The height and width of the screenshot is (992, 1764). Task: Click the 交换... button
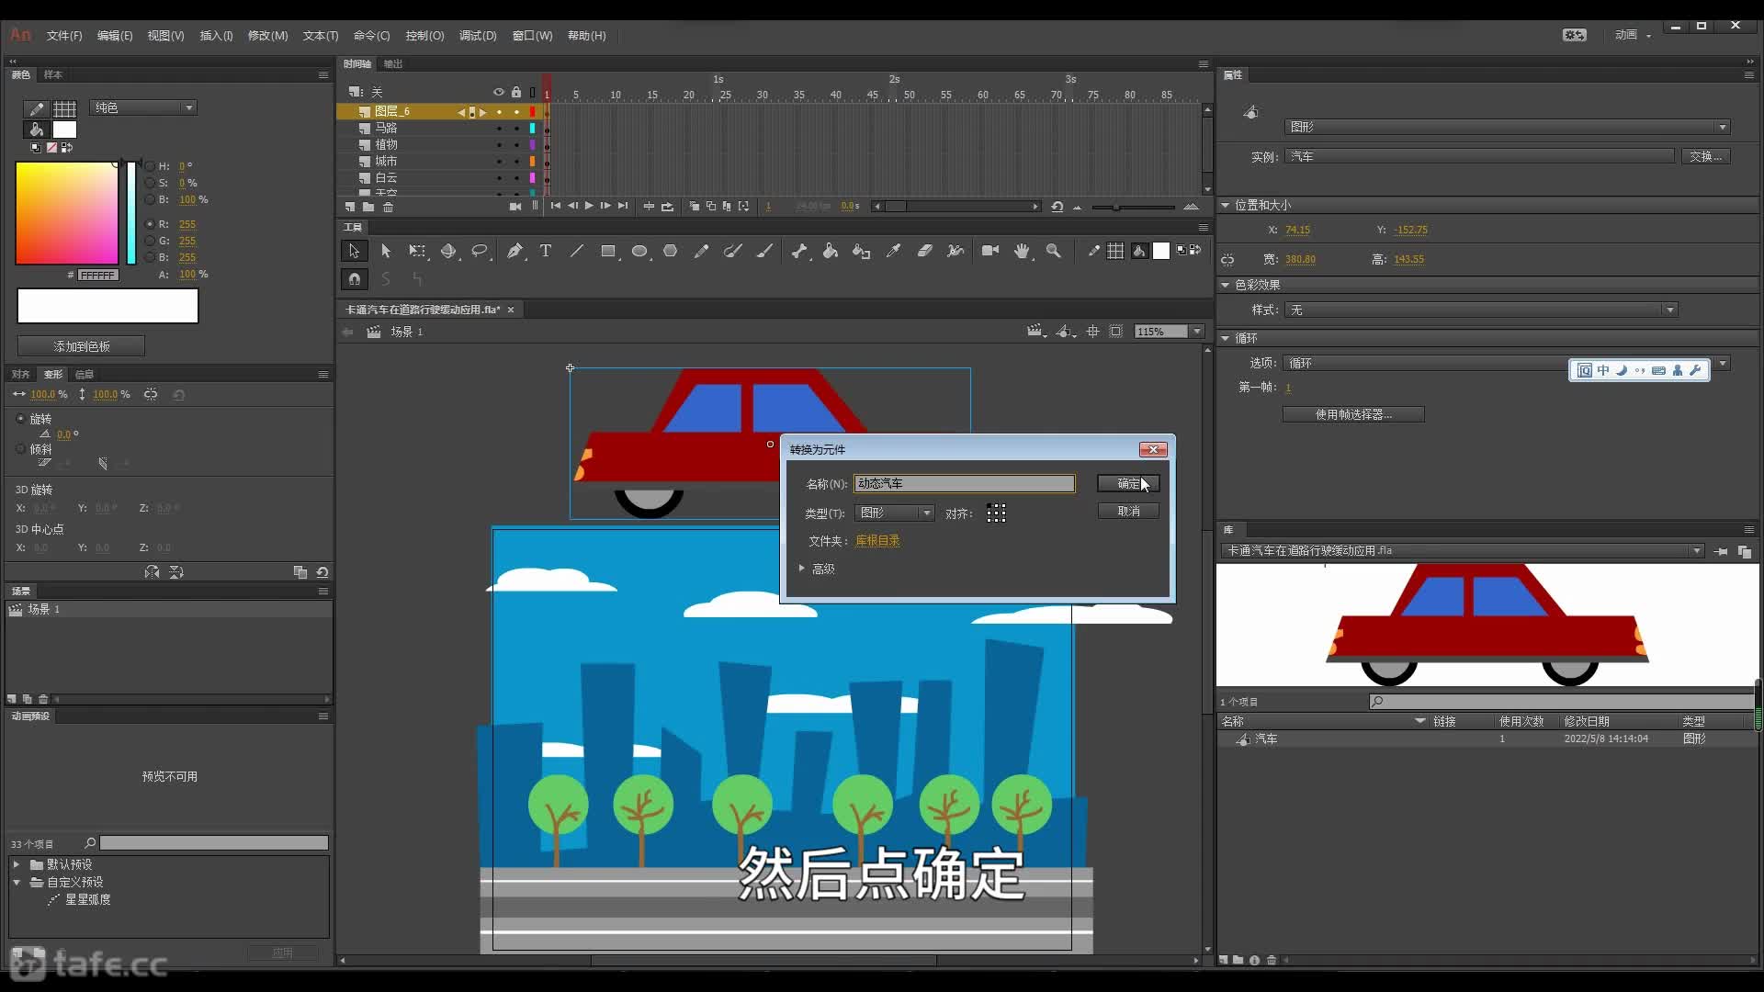[1706, 157]
